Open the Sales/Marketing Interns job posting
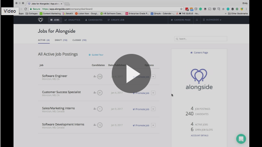Viewport: 262px width, 147px height. coord(58,108)
